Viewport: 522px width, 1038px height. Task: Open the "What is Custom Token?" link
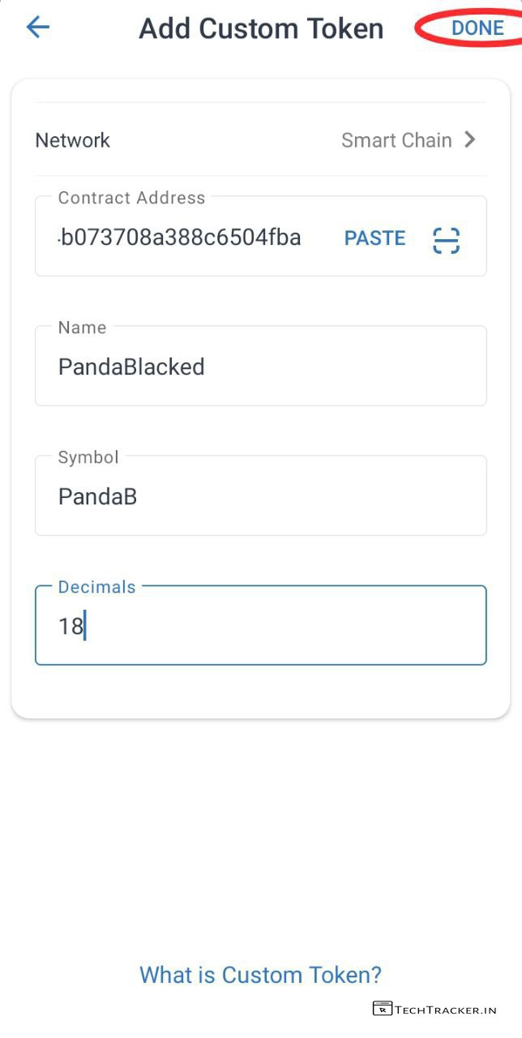(x=260, y=974)
